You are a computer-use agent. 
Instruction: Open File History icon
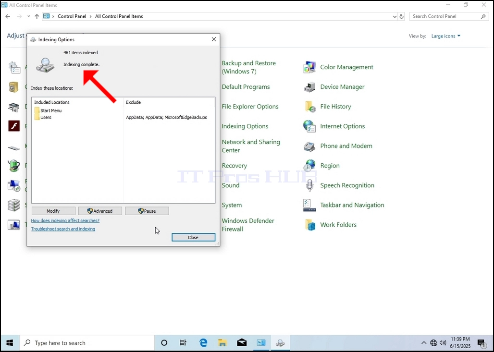point(310,107)
